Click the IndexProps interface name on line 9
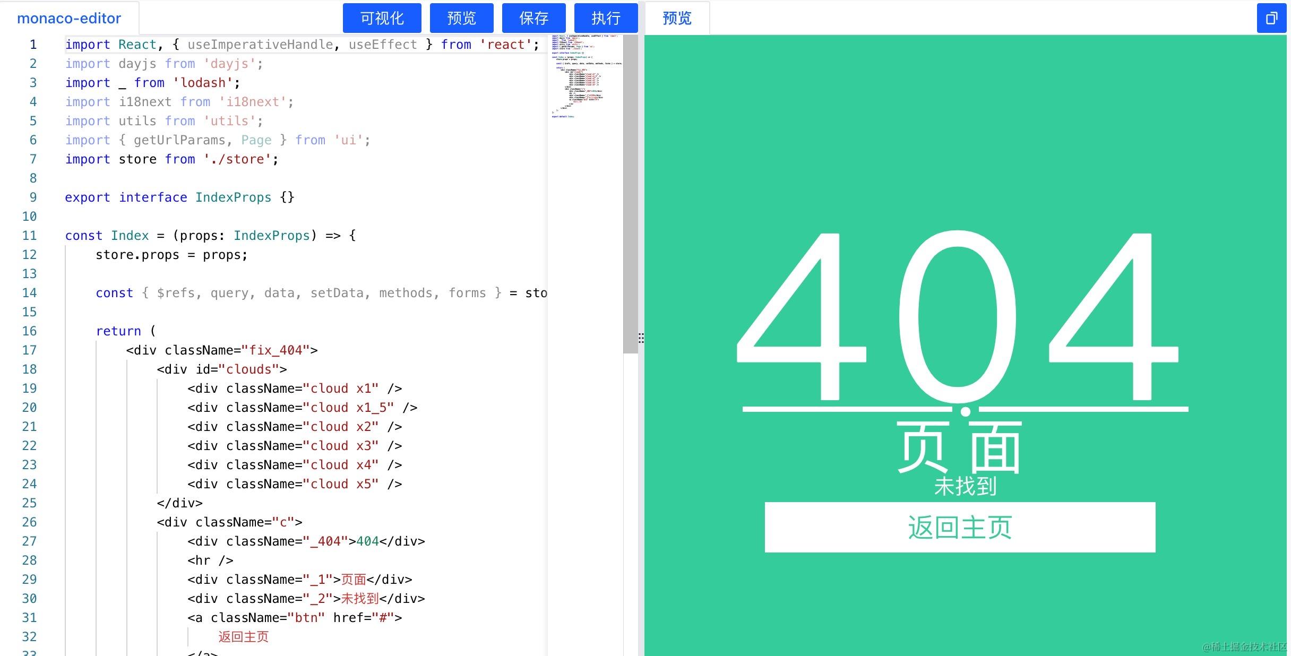This screenshot has height=656, width=1291. point(233,197)
